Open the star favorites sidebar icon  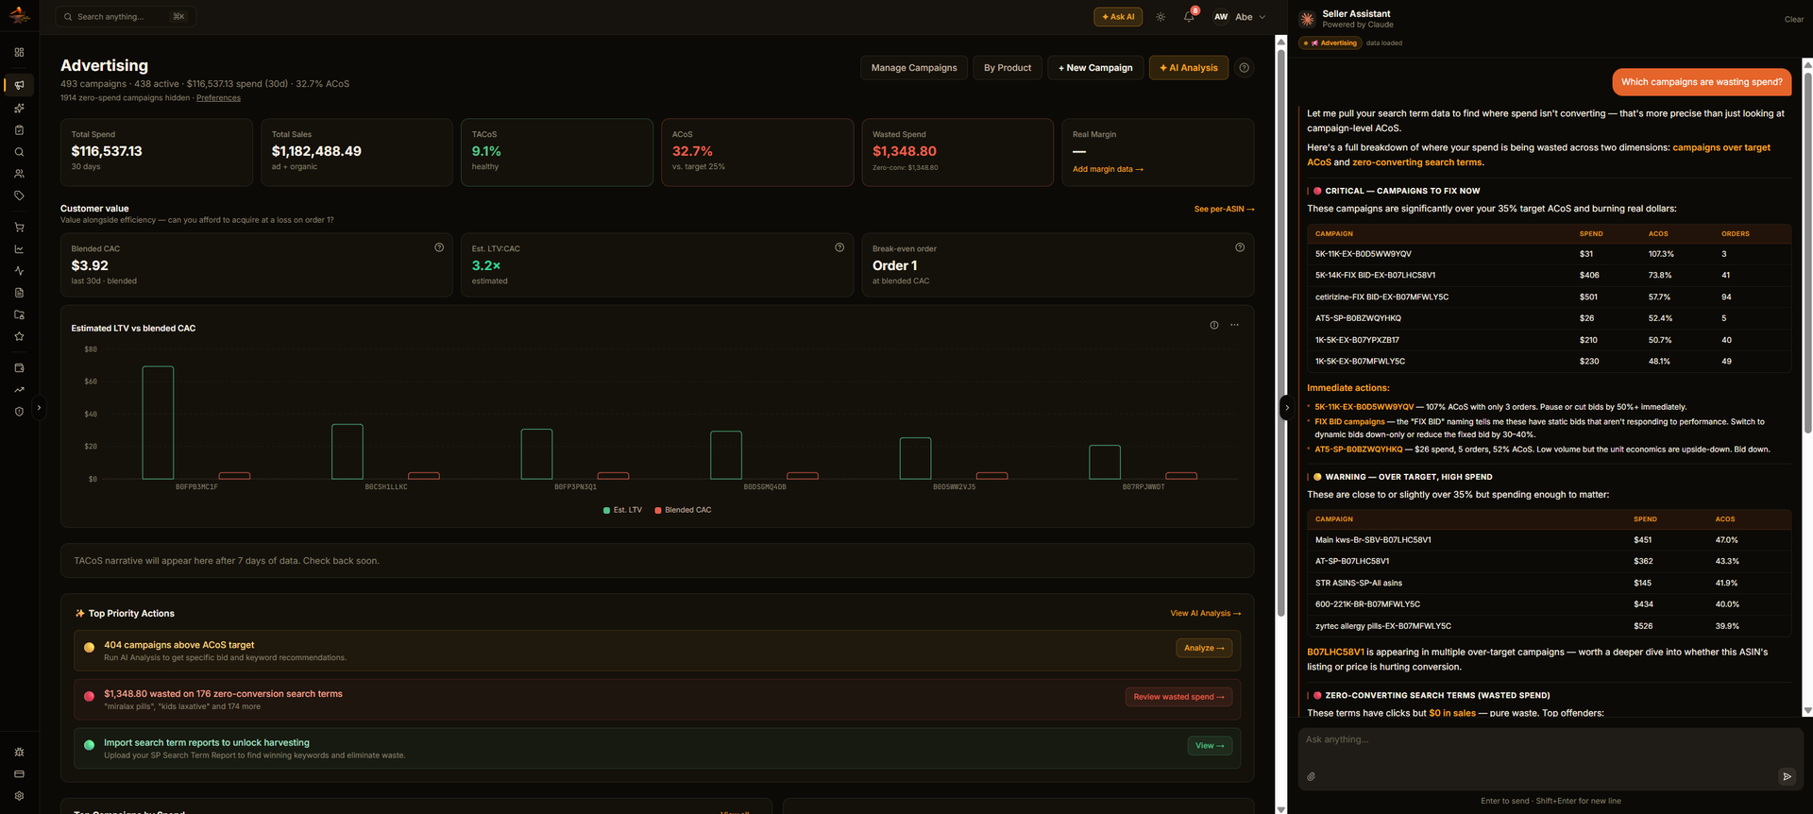click(19, 336)
